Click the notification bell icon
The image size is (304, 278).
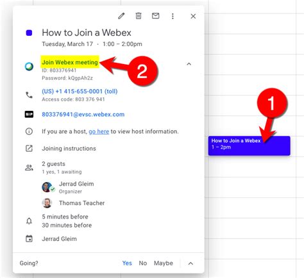pyautogui.click(x=29, y=221)
